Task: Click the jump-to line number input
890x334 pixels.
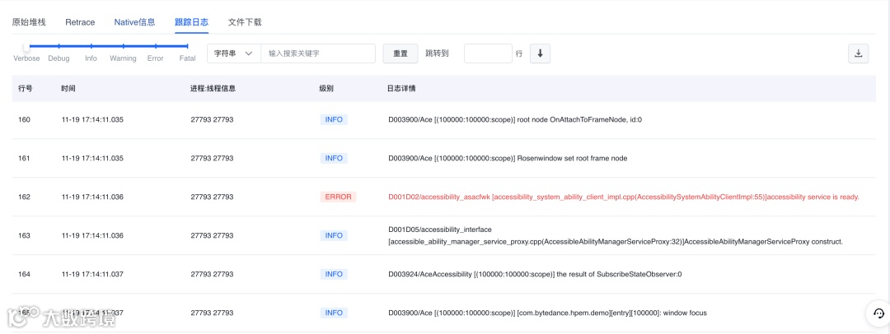Action: (x=488, y=53)
